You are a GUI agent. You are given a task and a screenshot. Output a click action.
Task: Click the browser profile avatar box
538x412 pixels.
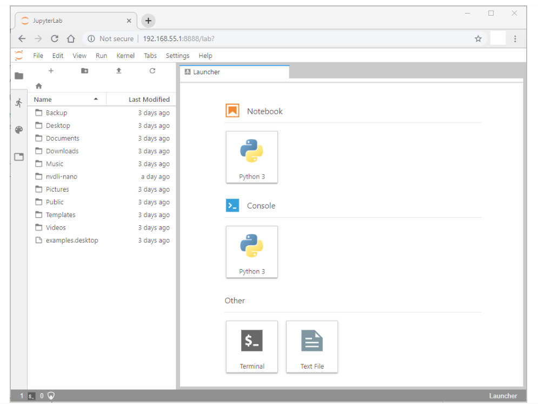point(498,38)
